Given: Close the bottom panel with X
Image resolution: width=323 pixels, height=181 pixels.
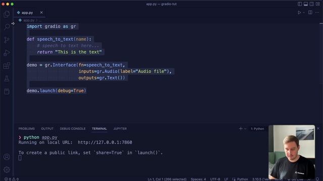Looking at the screenshot, I should click(x=318, y=129).
